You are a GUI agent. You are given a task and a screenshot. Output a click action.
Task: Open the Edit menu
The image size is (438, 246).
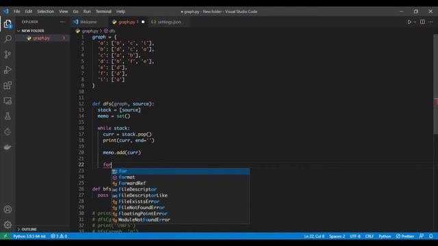tap(29, 12)
